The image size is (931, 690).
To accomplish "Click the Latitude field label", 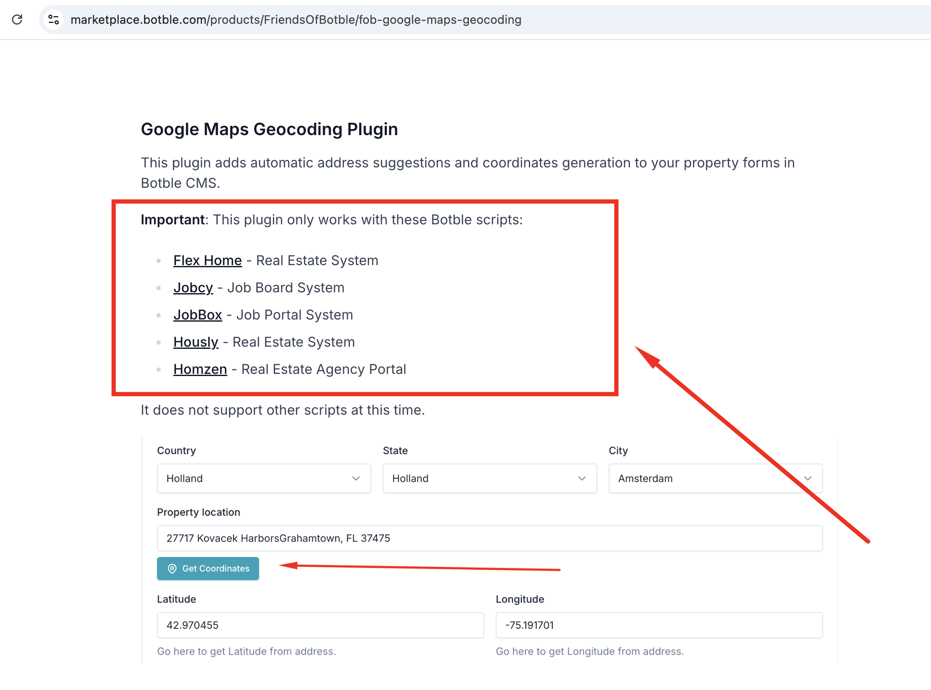I will pyautogui.click(x=176, y=599).
